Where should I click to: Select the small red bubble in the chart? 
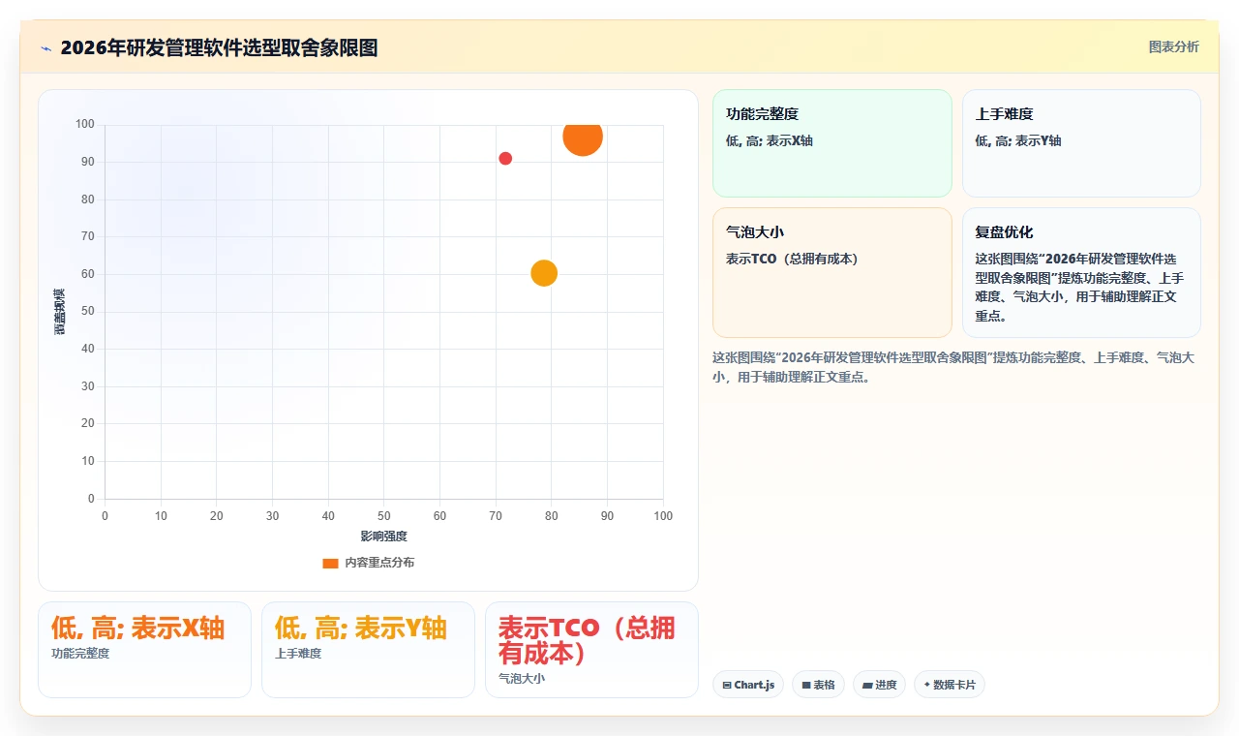(x=505, y=159)
